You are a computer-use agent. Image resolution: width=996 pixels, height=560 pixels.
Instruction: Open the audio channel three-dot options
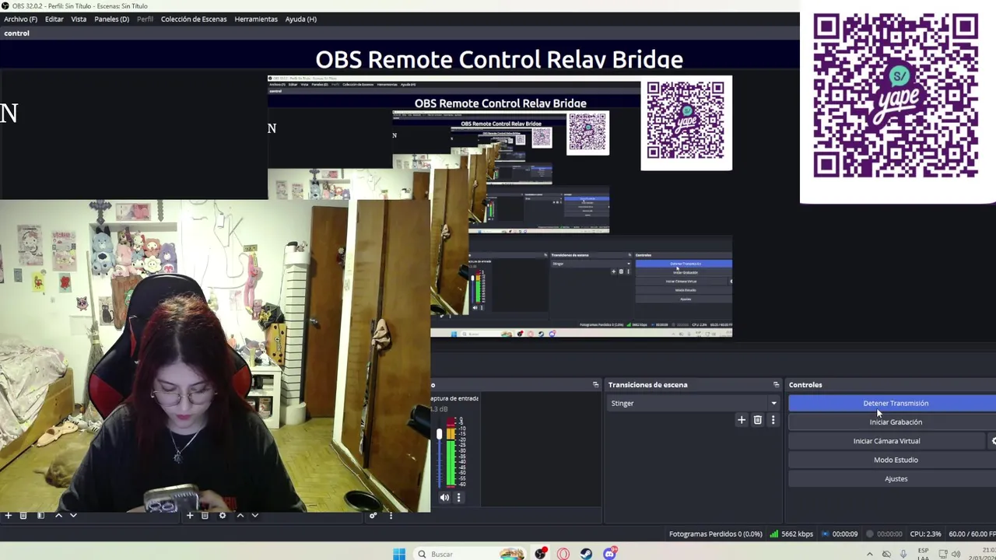click(x=458, y=498)
